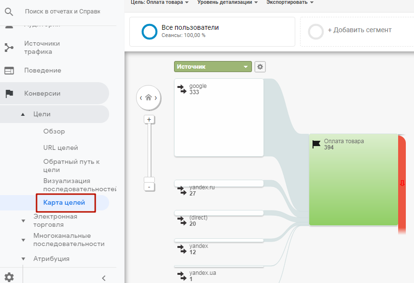Collapse the Цели submenu triangle
This screenshot has width=414, height=283.
click(23, 114)
